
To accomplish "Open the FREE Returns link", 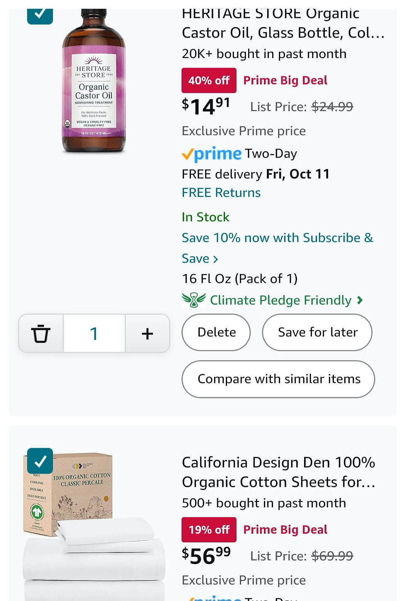I will tap(221, 193).
